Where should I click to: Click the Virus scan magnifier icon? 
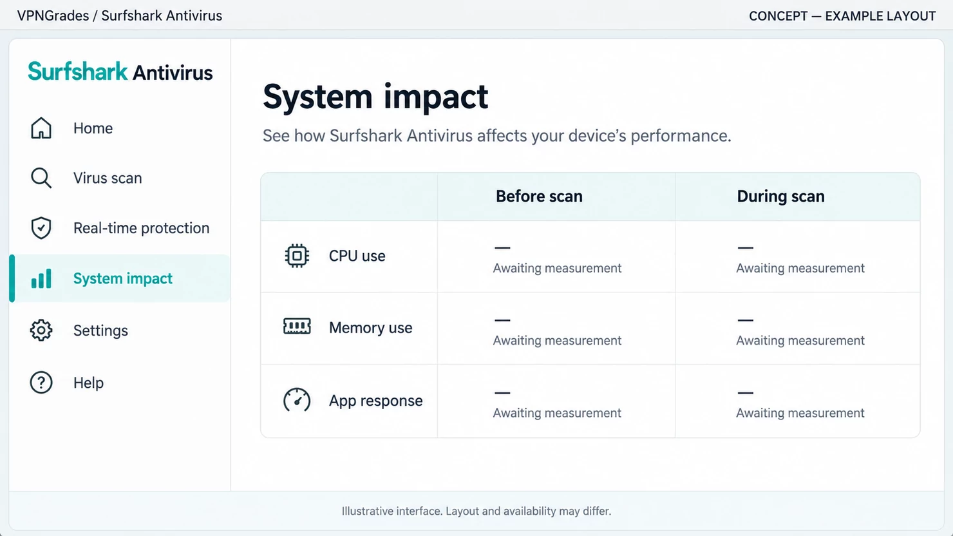[41, 178]
